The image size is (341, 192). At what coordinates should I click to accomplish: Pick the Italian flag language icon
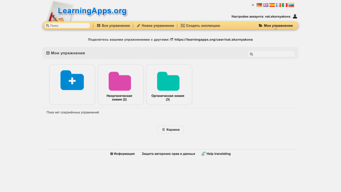pyautogui.click(x=285, y=5)
